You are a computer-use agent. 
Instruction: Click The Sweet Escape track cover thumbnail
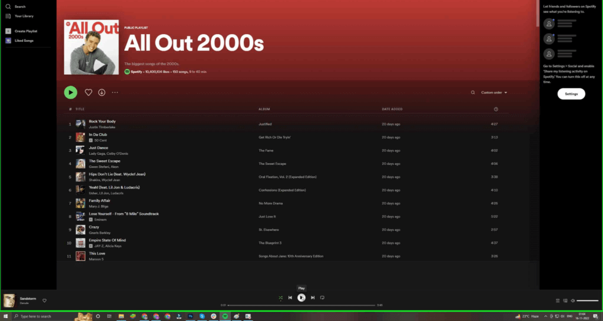80,164
